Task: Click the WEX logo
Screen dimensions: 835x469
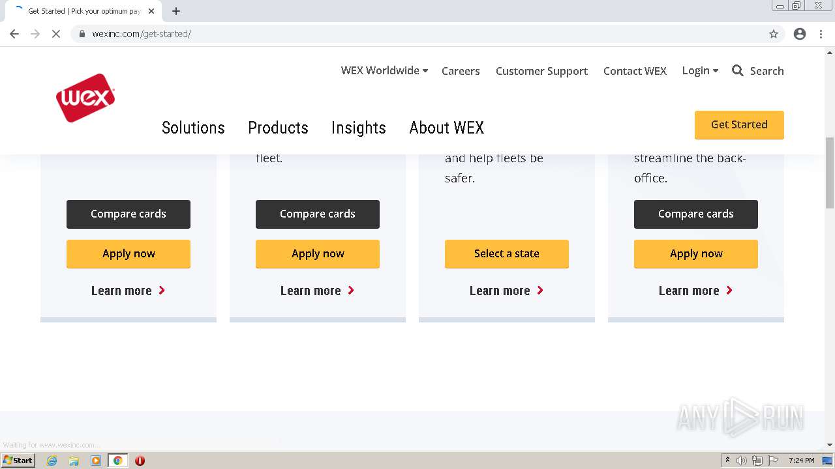Action: pos(85,98)
